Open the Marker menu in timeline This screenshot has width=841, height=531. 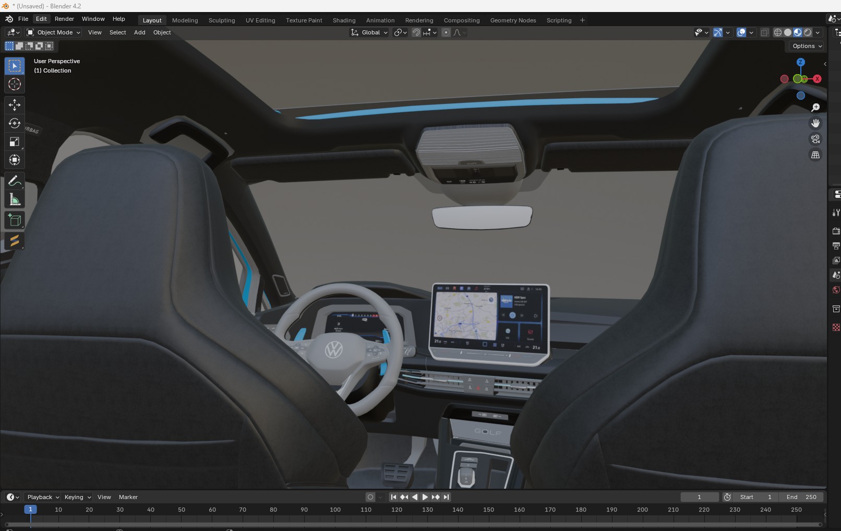coord(128,497)
